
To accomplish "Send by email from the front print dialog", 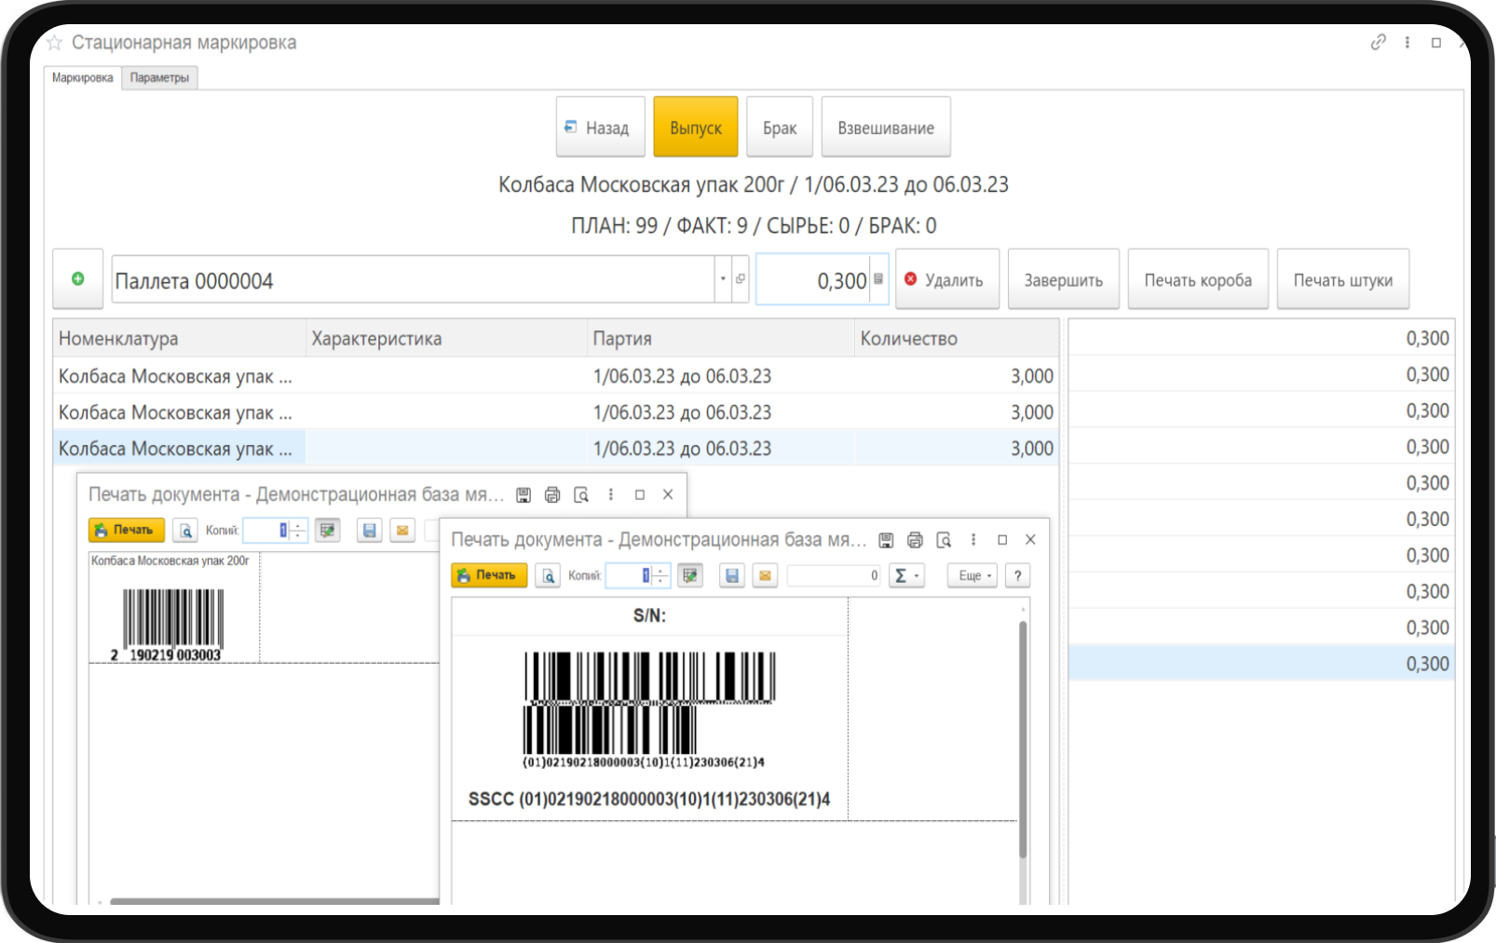I will point(765,576).
